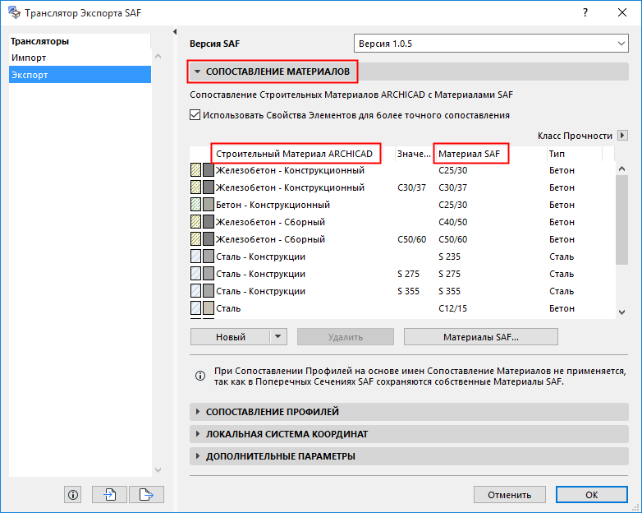Collapse the left panel with the arrow
This screenshot has height=513, width=642.
coord(175,31)
